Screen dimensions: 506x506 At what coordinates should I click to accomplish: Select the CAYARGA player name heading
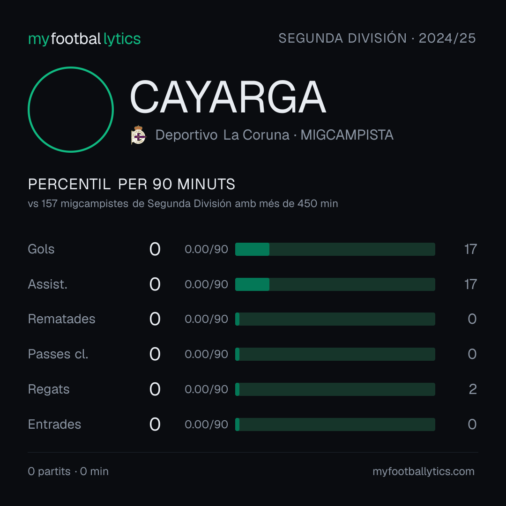click(228, 97)
